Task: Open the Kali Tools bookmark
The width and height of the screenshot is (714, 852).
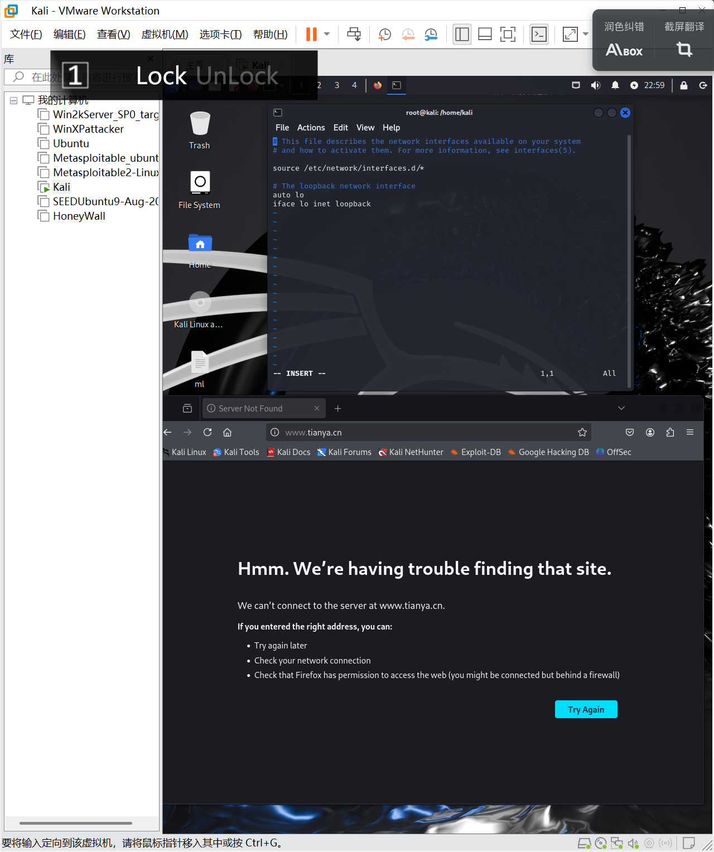Action: [237, 452]
